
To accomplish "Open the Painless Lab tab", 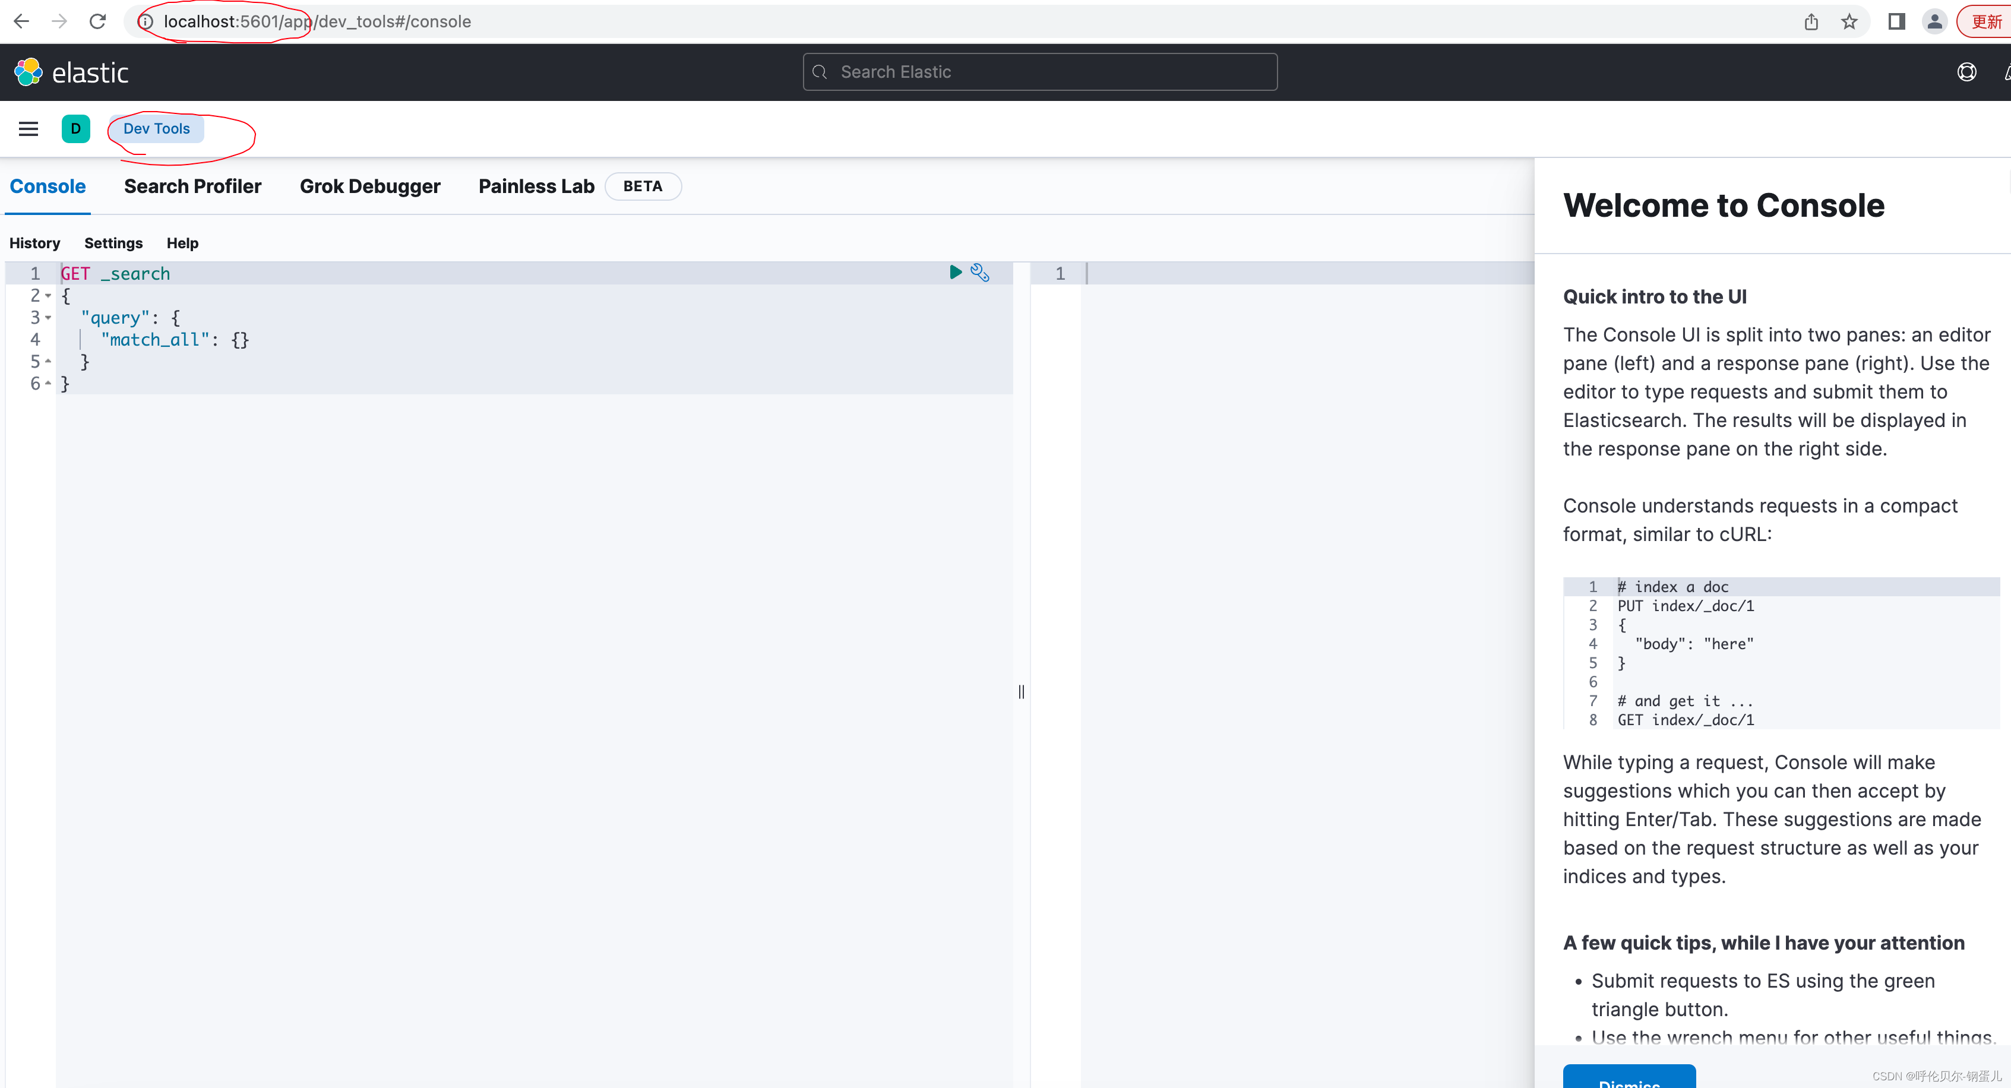I will pyautogui.click(x=536, y=186).
